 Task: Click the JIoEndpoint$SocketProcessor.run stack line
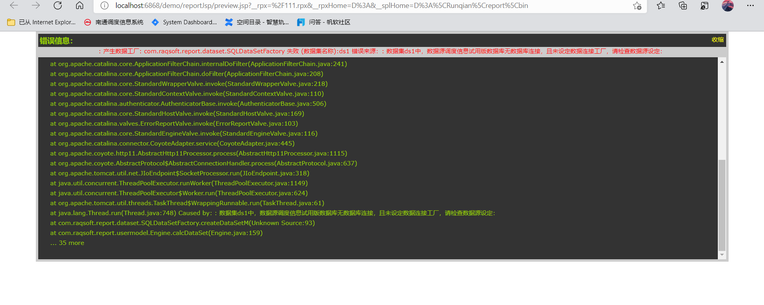(x=180, y=173)
